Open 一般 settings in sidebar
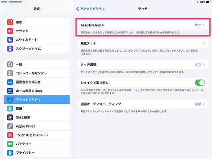 [37, 64]
